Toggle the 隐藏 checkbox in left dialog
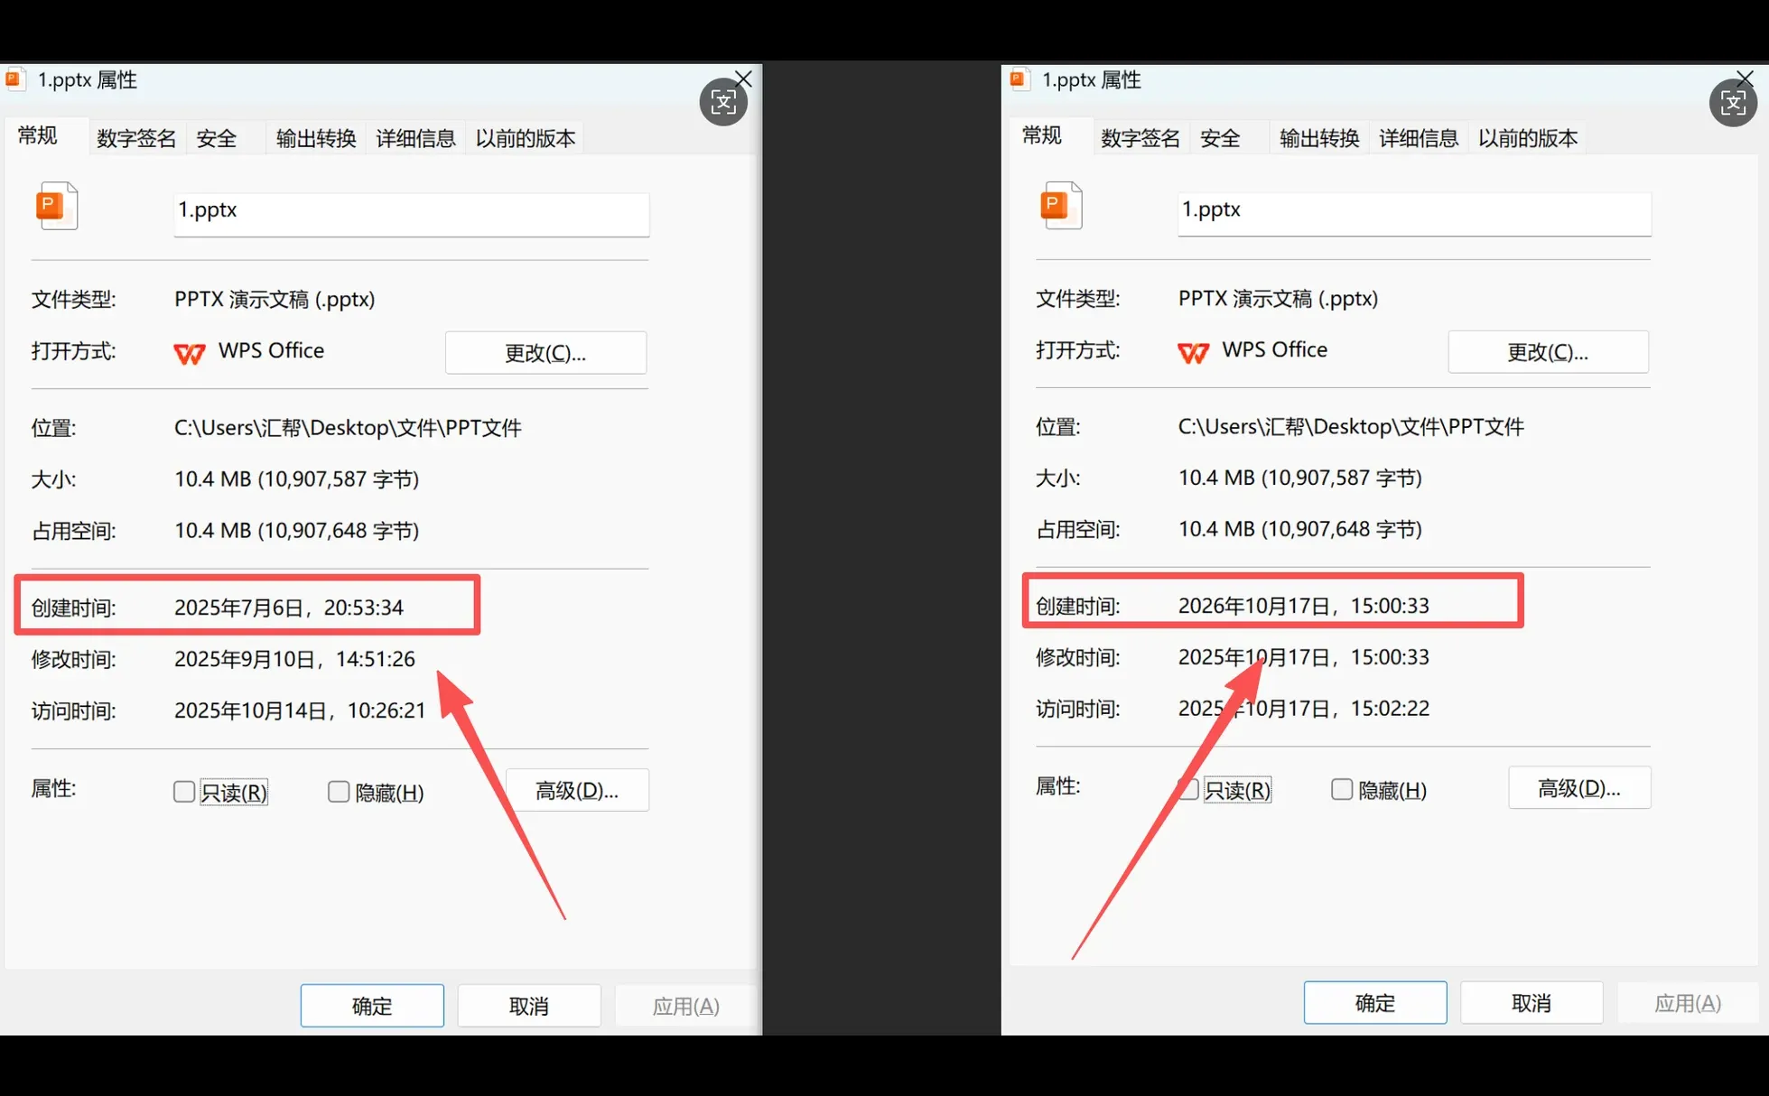Viewport: 1769px width, 1096px height. pos(338,791)
